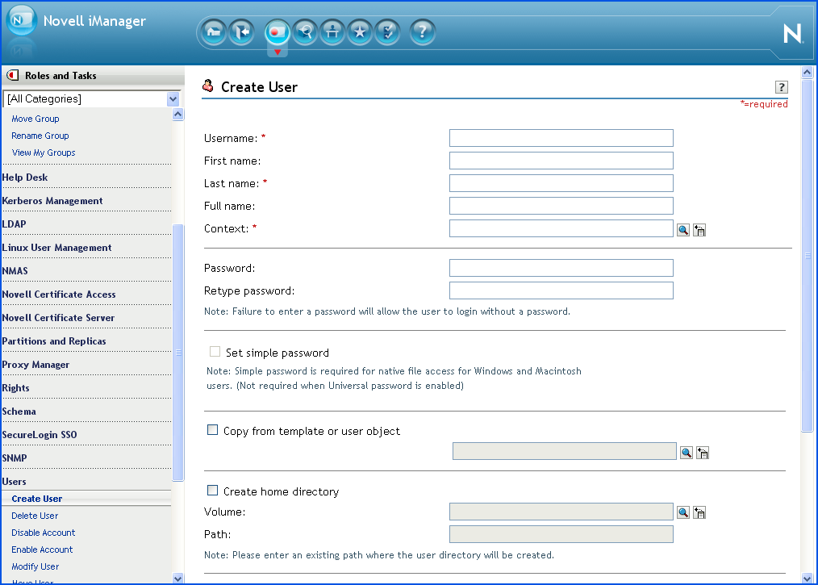Open object selector for Volume field

(x=683, y=512)
